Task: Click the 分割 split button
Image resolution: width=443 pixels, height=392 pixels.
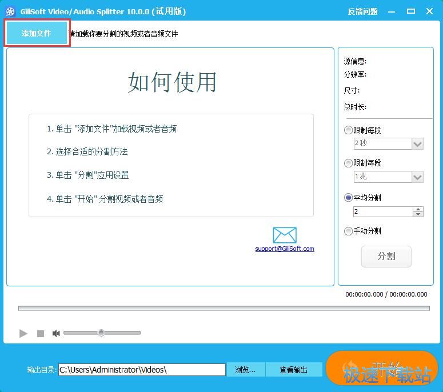Action: click(386, 257)
